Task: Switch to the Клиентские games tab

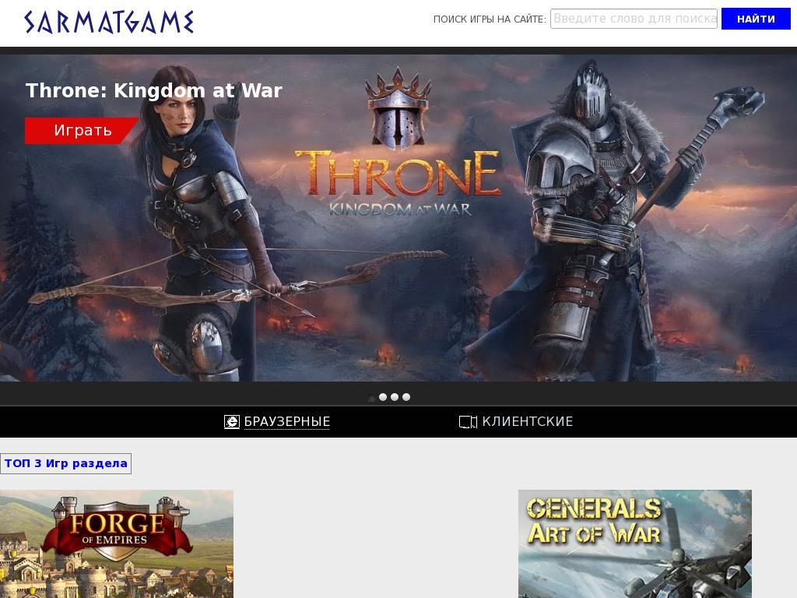Action: [x=527, y=421]
